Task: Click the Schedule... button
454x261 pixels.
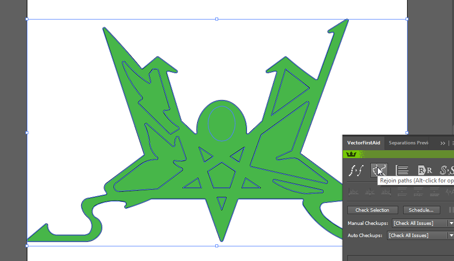Action: click(421, 210)
